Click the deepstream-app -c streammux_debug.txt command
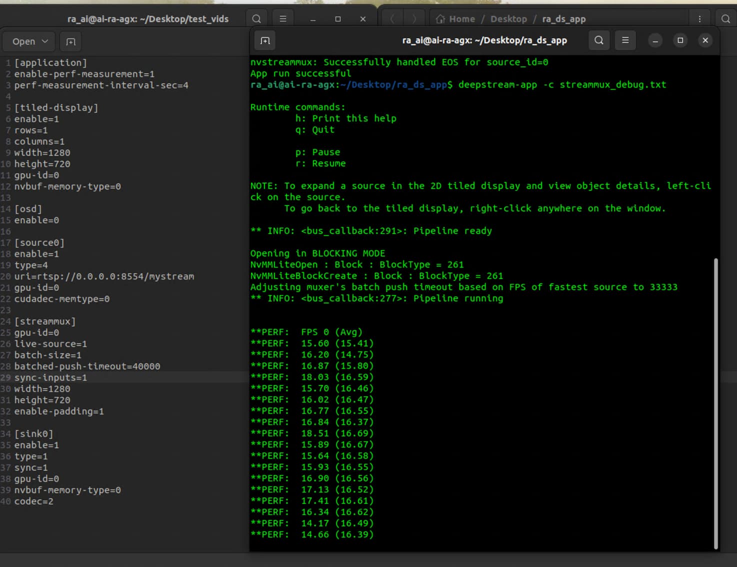Image resolution: width=737 pixels, height=567 pixels. [562, 84]
